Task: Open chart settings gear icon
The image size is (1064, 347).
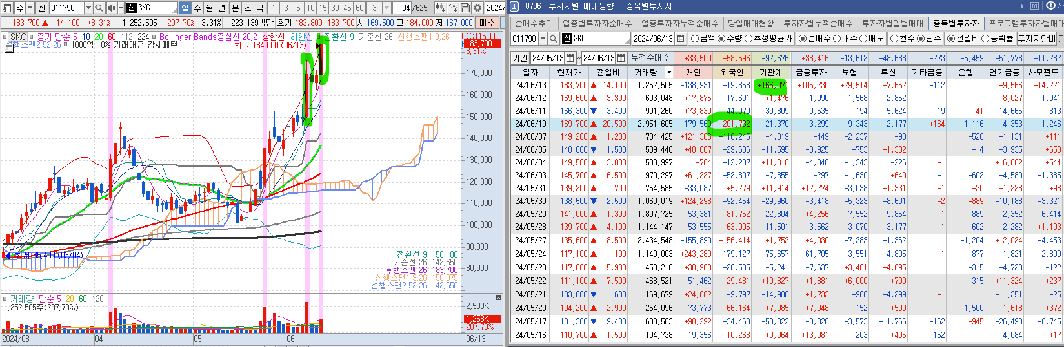Action: pos(477,8)
